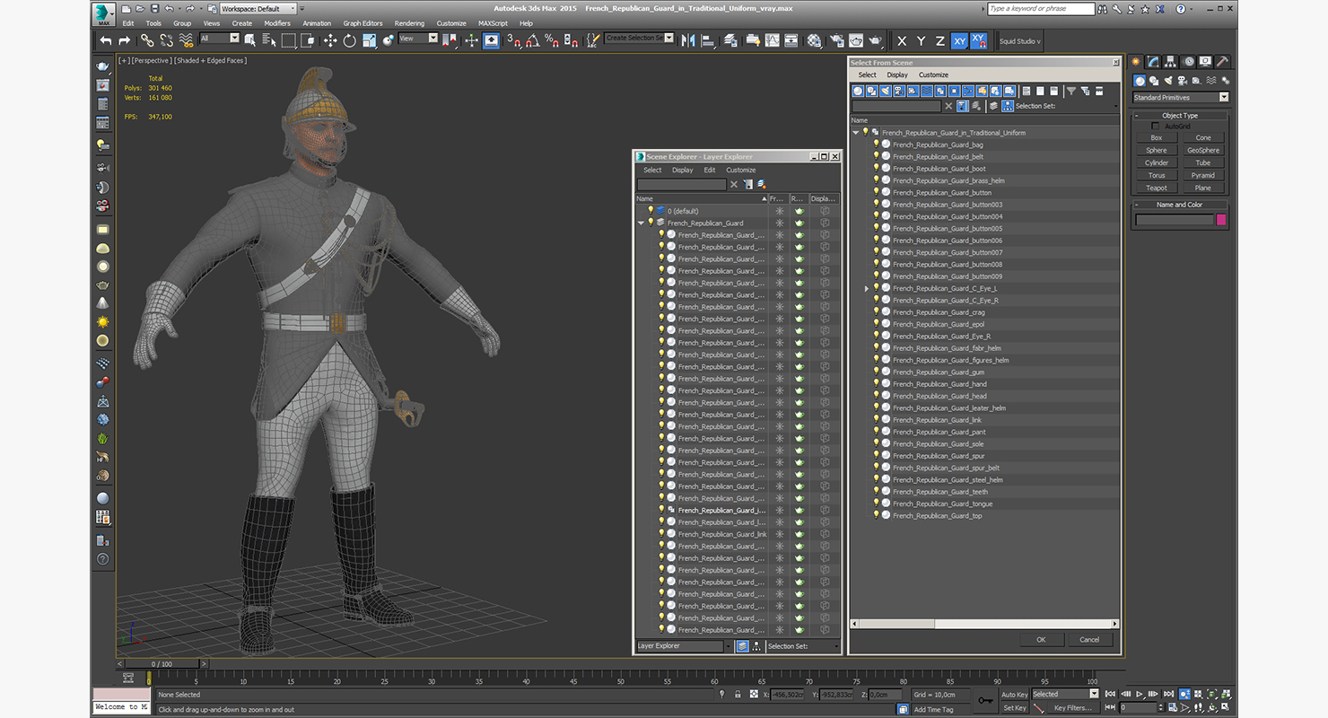Open the MAXScript menu
This screenshot has height=718, width=1328.
(493, 23)
